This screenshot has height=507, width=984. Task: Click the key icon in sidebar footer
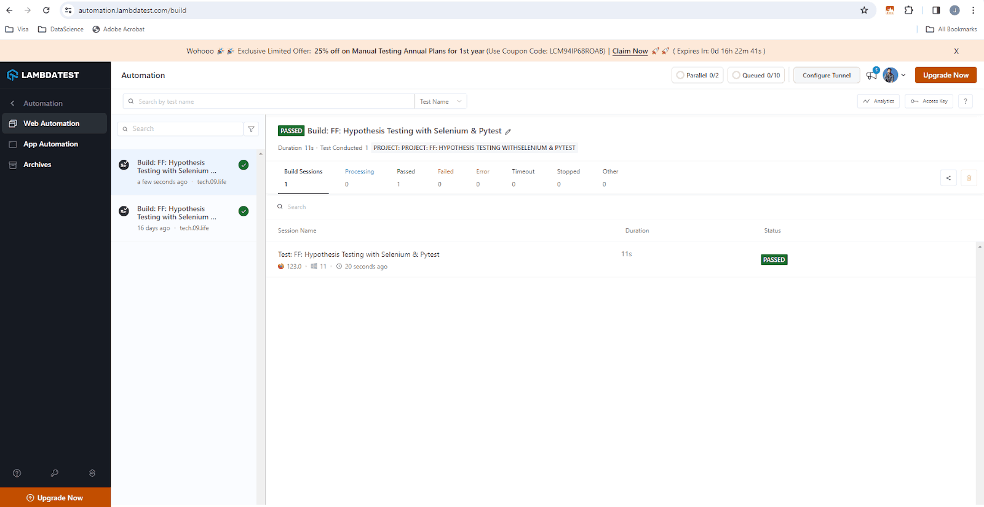click(55, 473)
